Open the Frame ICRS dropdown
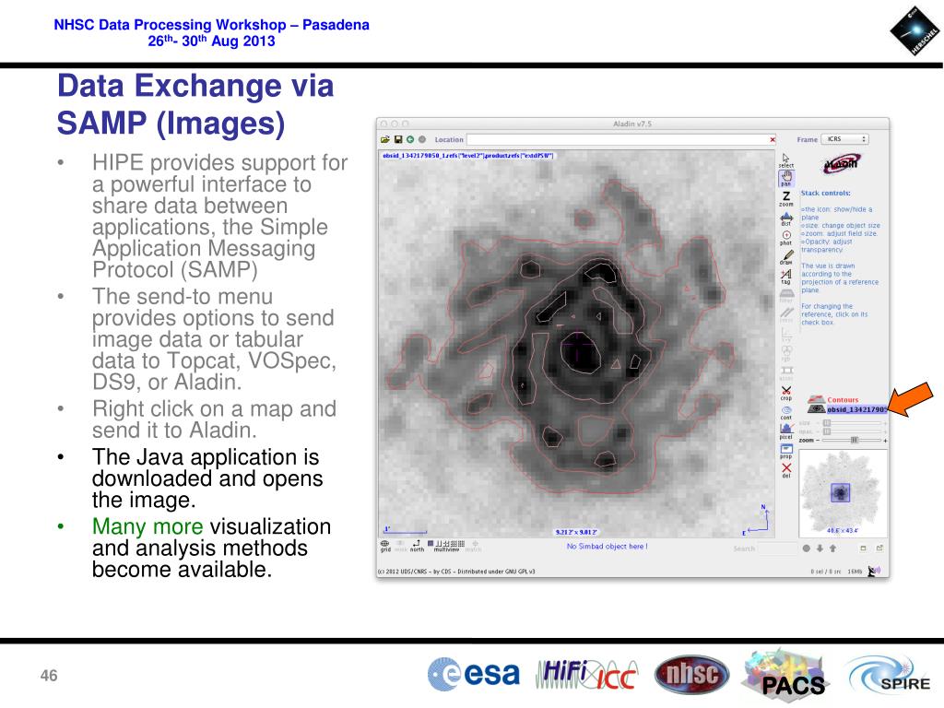This screenshot has height=708, width=944. (846, 139)
